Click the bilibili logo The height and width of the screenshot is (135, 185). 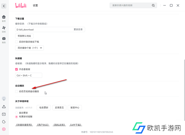(21, 5)
